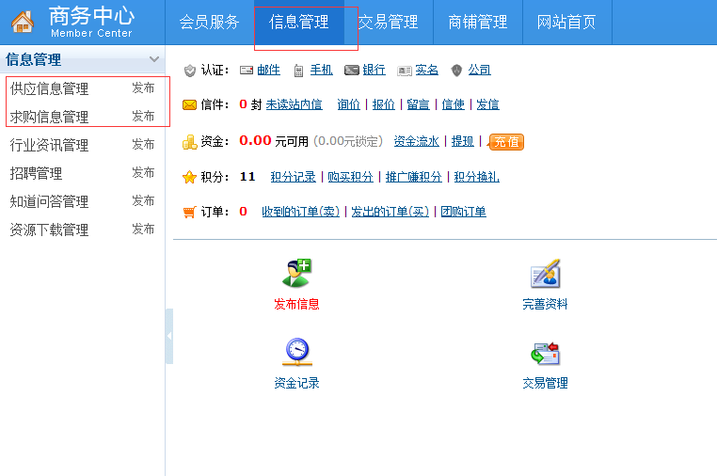Open the 未读站内信 link
Image resolution: width=717 pixels, height=476 pixels.
coord(294,104)
